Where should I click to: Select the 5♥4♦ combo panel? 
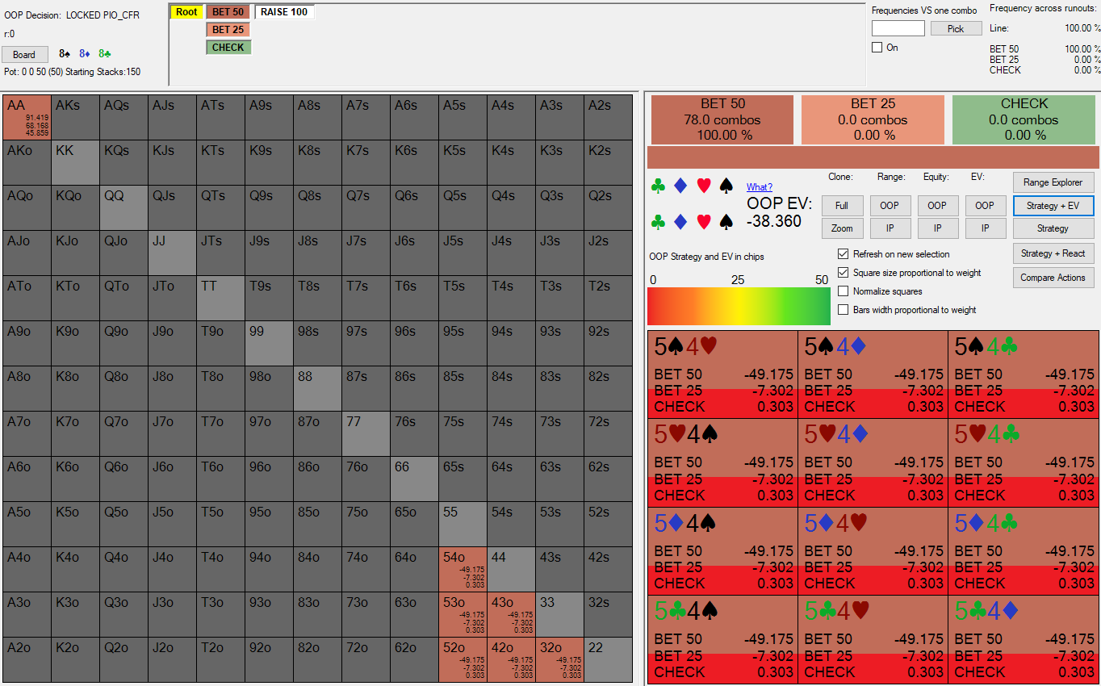click(x=873, y=462)
